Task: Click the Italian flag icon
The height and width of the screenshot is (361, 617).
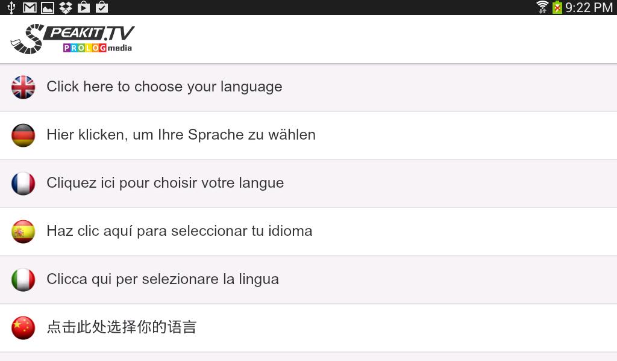Action: [23, 279]
